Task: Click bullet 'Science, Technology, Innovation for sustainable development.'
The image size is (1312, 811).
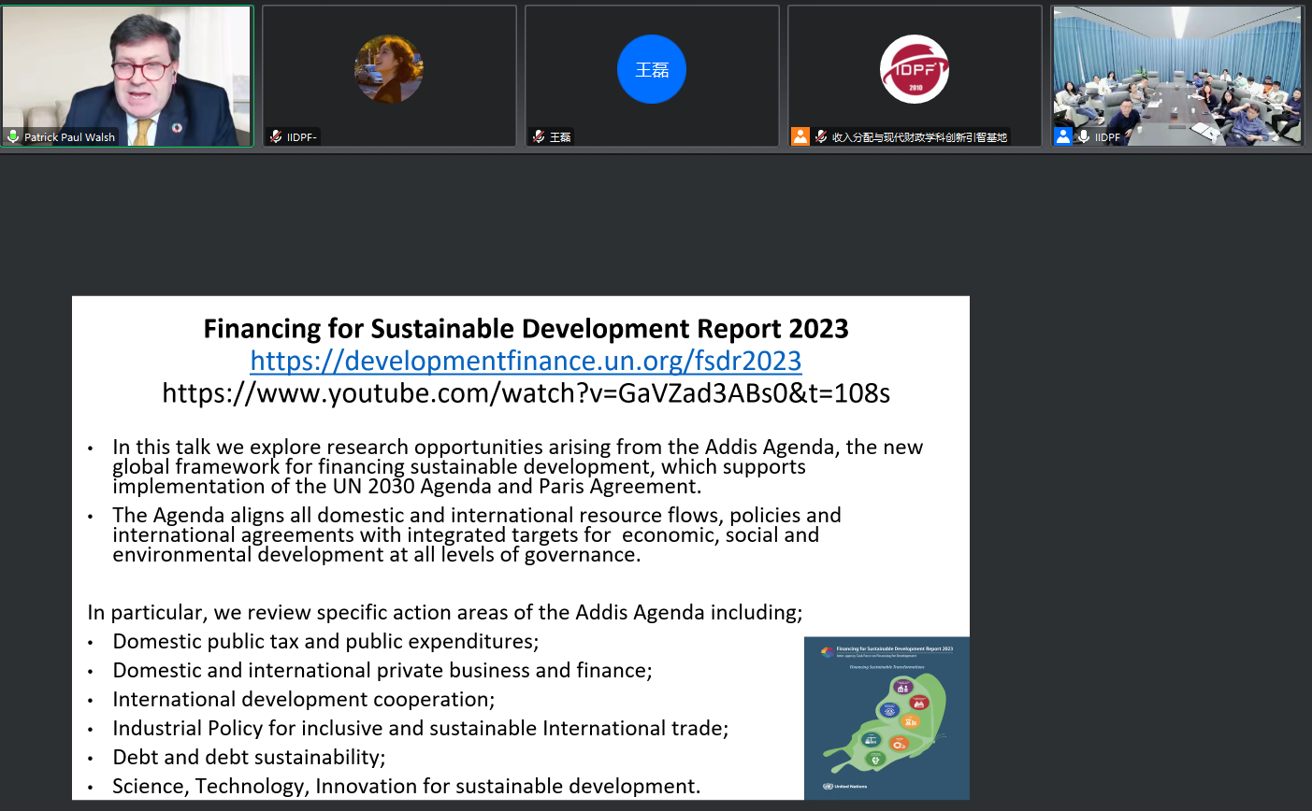Action: pyautogui.click(x=407, y=787)
